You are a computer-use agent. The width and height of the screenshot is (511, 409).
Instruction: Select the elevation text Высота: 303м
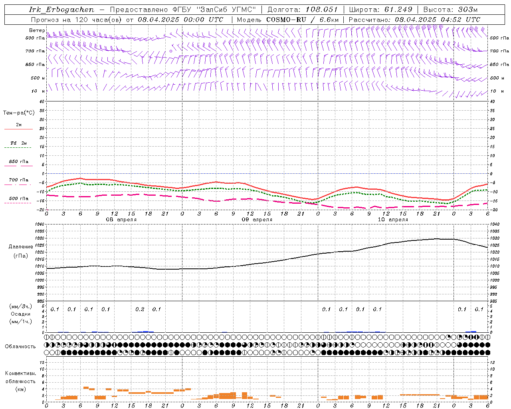(x=450, y=10)
